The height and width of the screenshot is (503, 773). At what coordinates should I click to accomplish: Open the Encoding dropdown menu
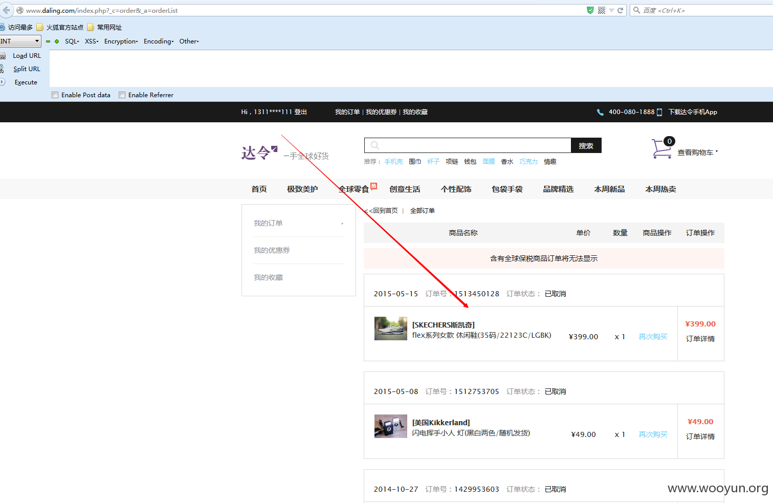pyautogui.click(x=159, y=41)
